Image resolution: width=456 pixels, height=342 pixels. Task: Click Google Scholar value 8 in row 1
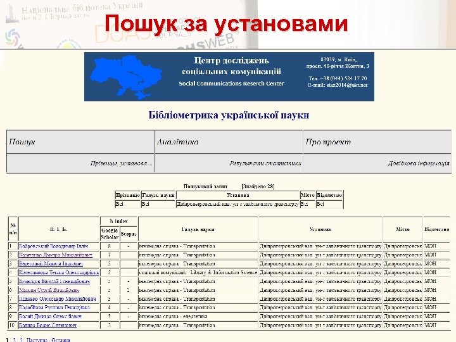point(110,246)
